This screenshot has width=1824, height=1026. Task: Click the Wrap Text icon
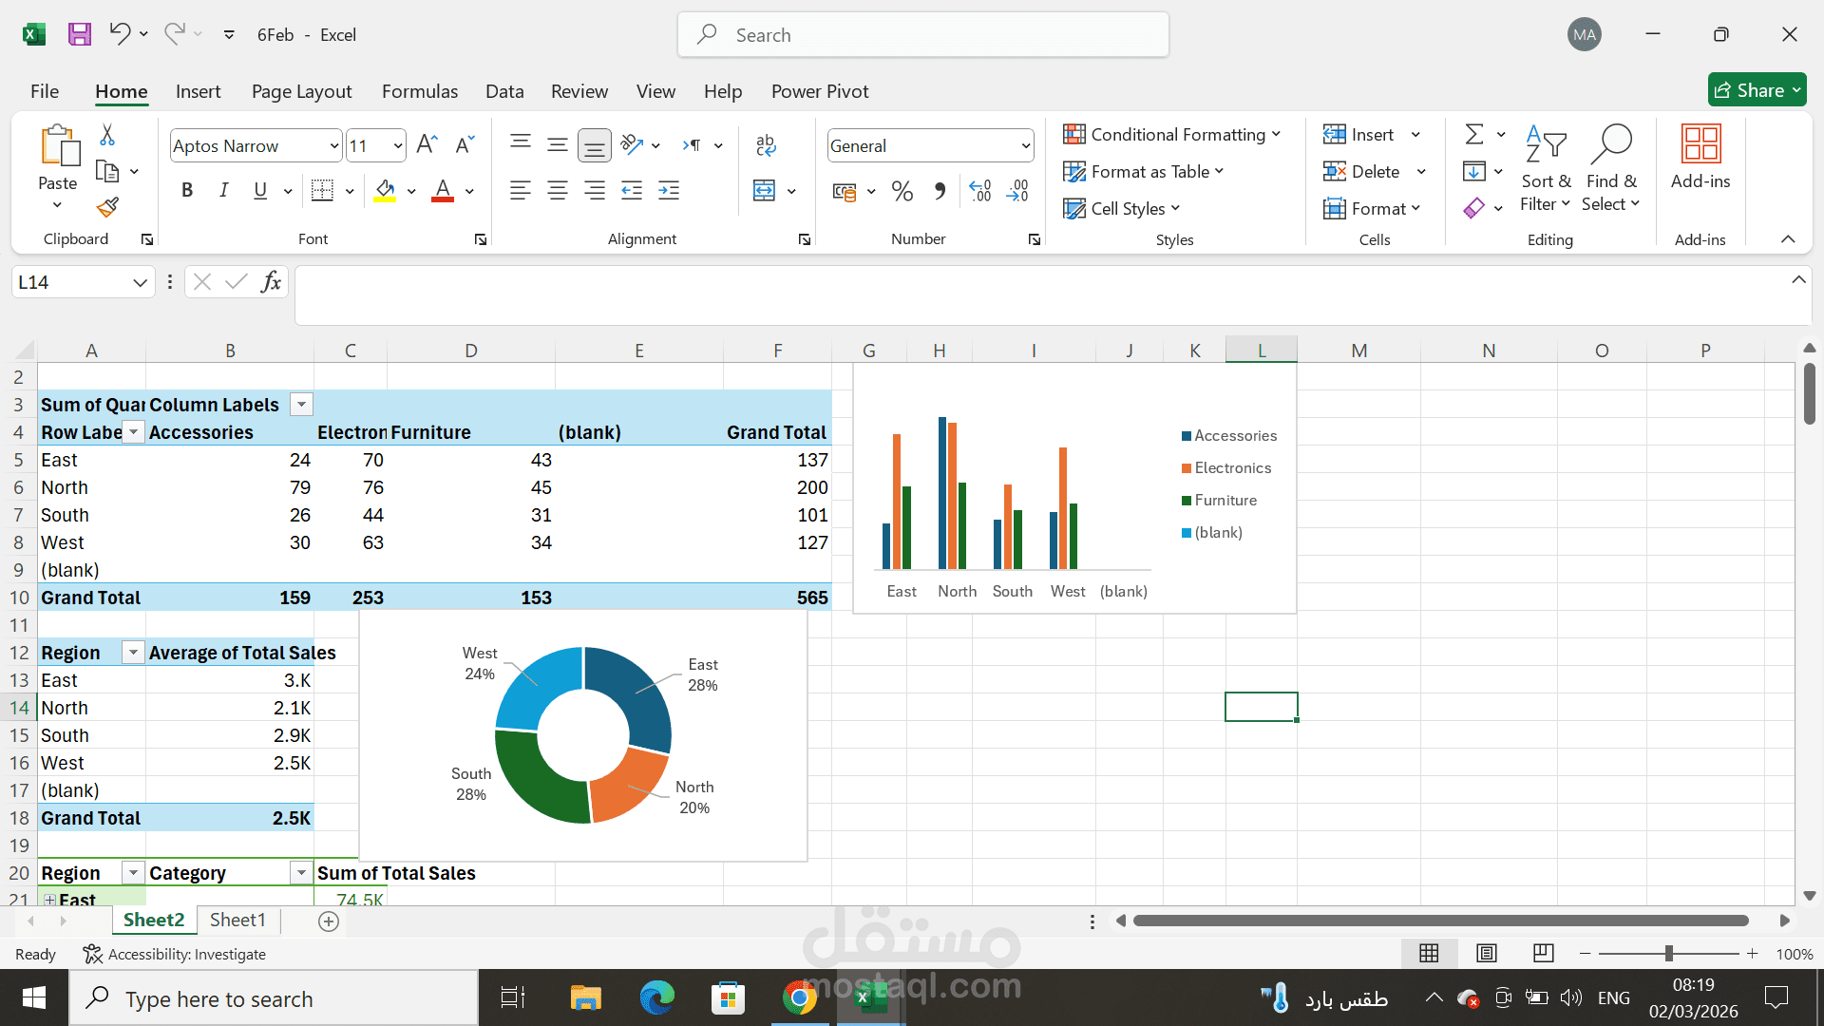[766, 145]
